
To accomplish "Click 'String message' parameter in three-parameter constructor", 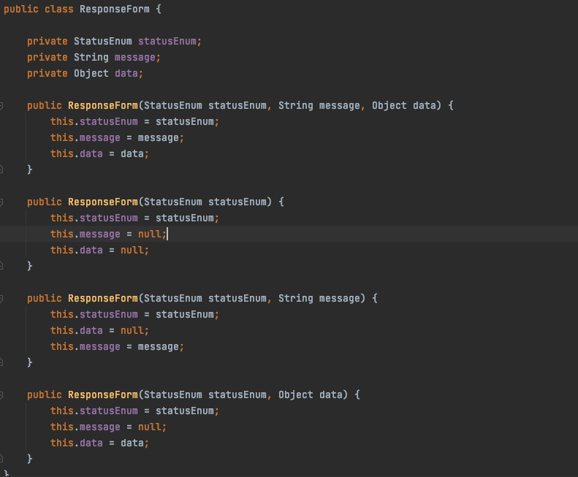I will pyautogui.click(x=319, y=105).
